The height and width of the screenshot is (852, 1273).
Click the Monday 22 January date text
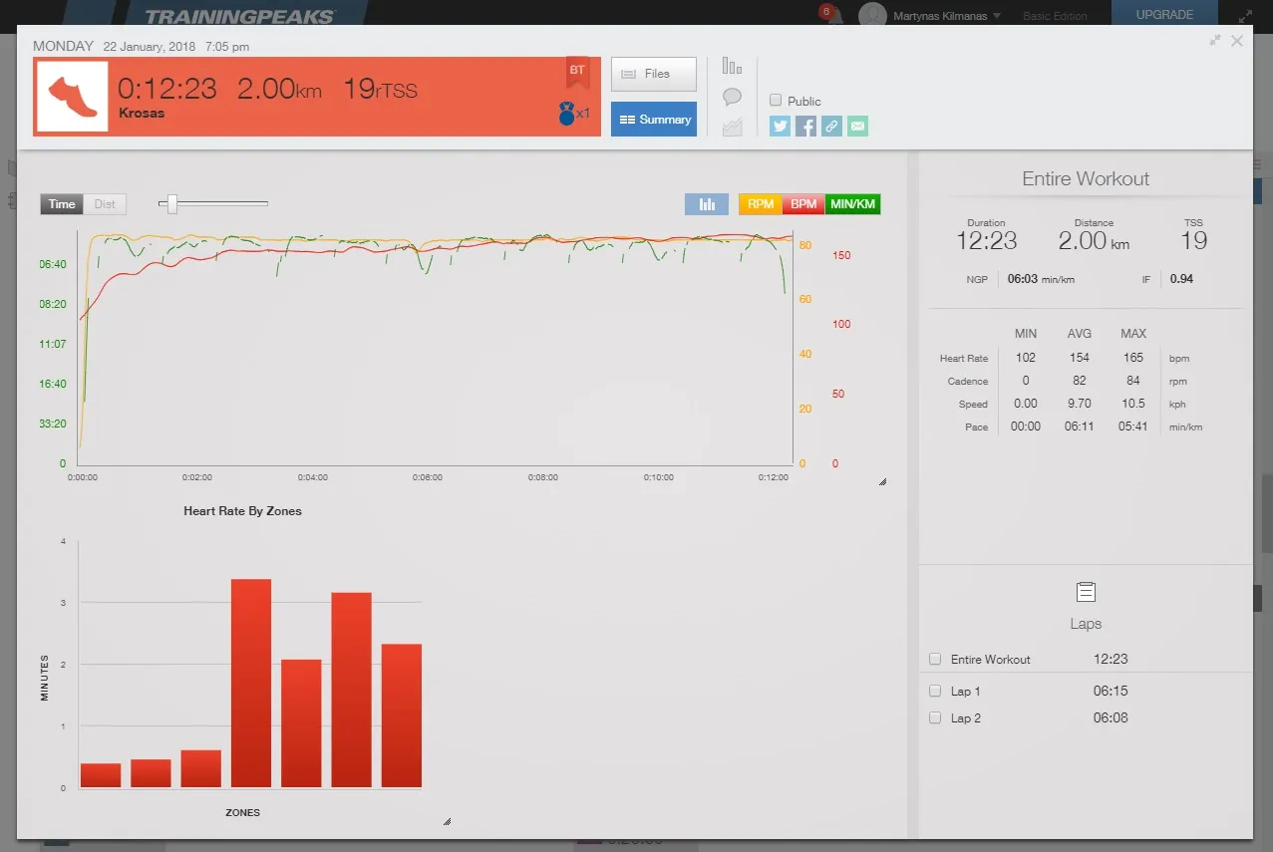coord(114,46)
